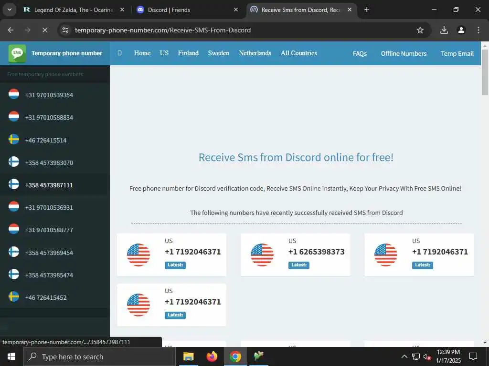Open Windows Start menu
The height and width of the screenshot is (366, 489).
[x=11, y=356]
